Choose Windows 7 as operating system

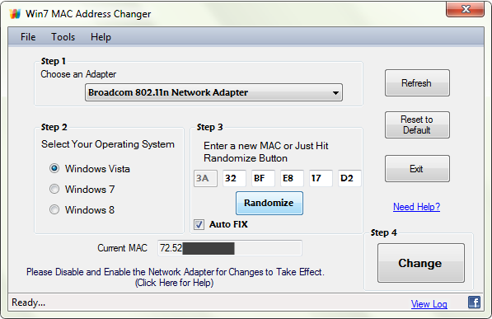click(54, 189)
